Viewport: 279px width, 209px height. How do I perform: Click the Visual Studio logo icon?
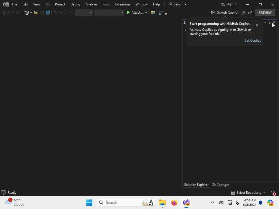point(6,4)
